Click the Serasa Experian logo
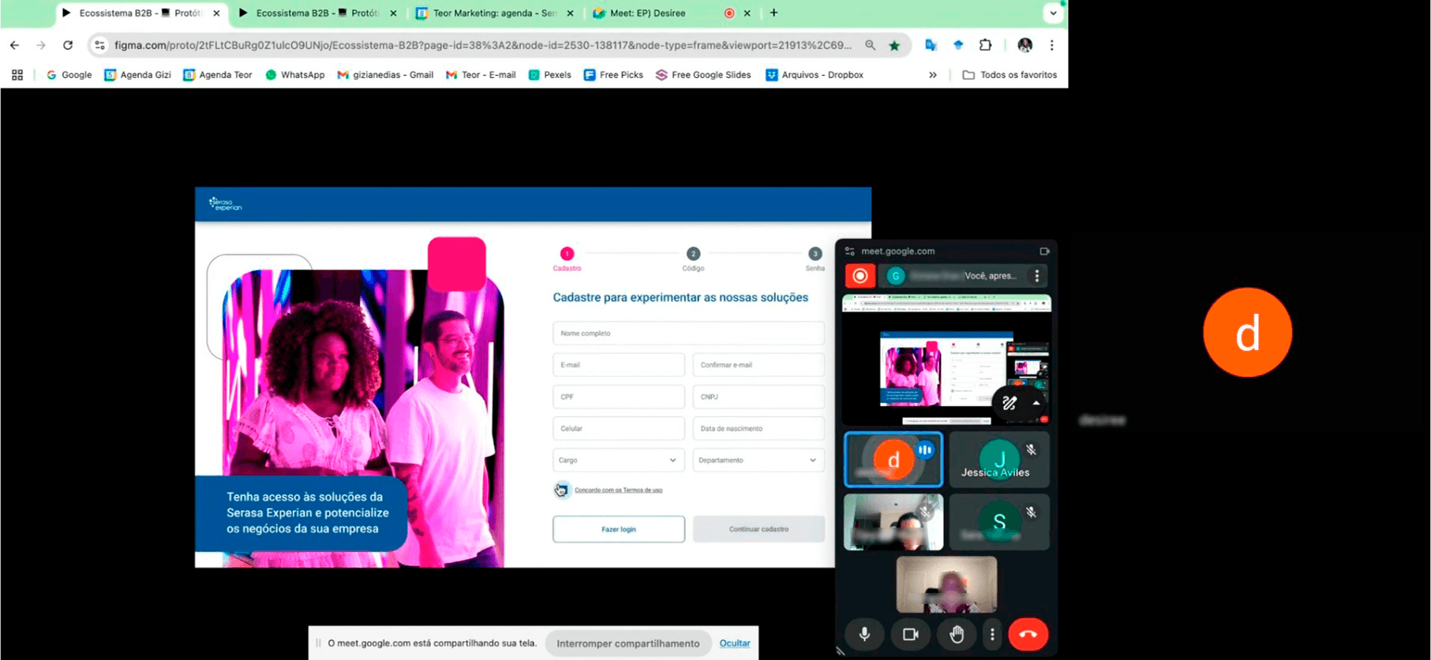Viewport: 1431px width, 660px height. (x=226, y=204)
